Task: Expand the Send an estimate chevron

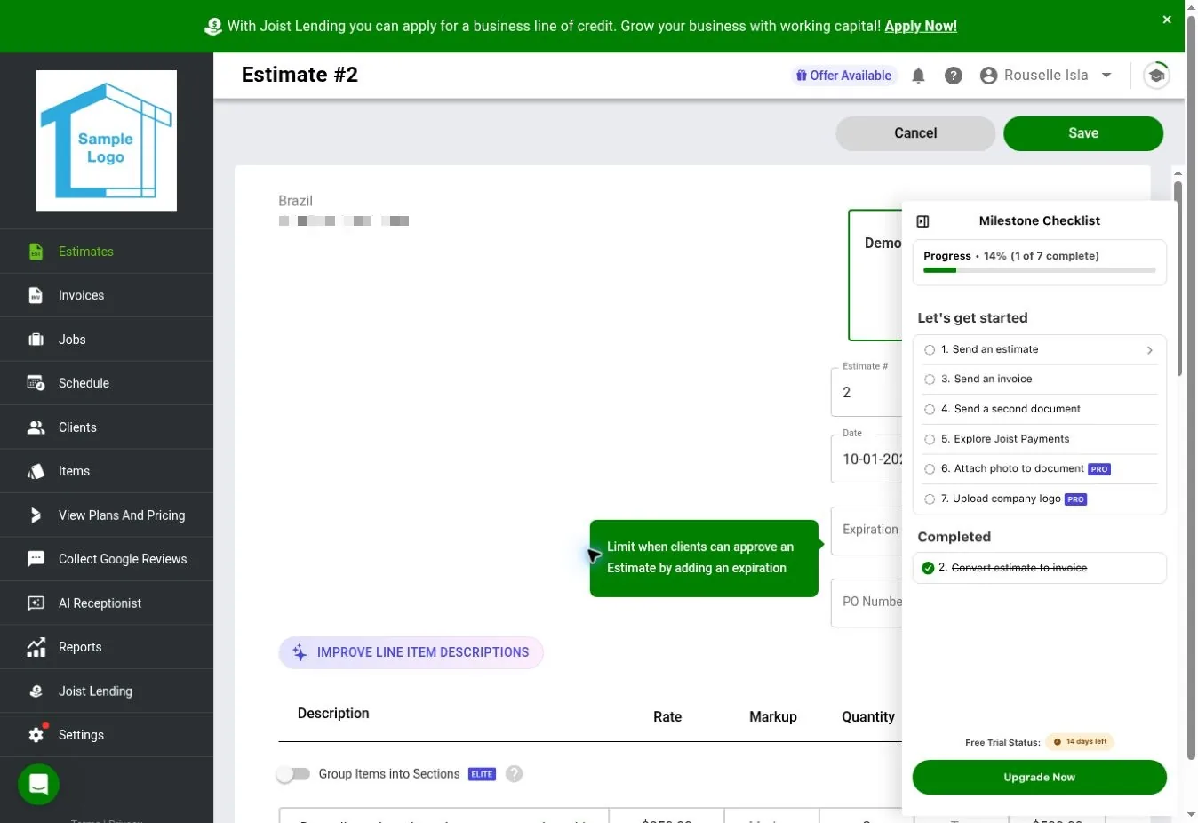Action: 1149,350
